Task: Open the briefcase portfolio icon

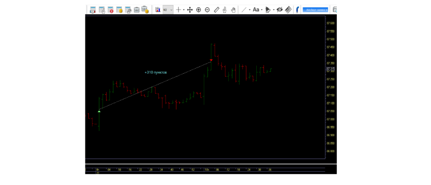Action: 136,10
